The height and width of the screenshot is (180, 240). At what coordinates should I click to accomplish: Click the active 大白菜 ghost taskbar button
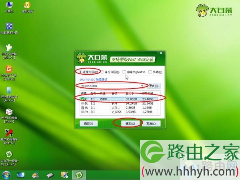pyautogui.click(x=79, y=175)
